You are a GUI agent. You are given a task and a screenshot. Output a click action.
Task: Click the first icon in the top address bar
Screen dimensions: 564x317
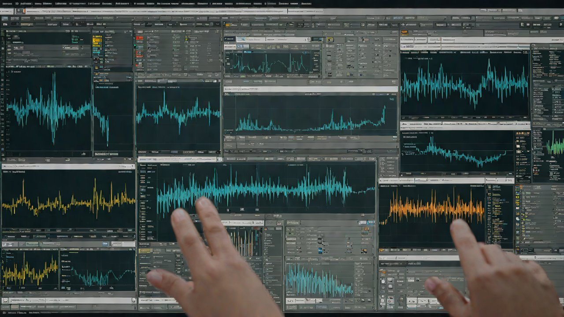point(19,11)
